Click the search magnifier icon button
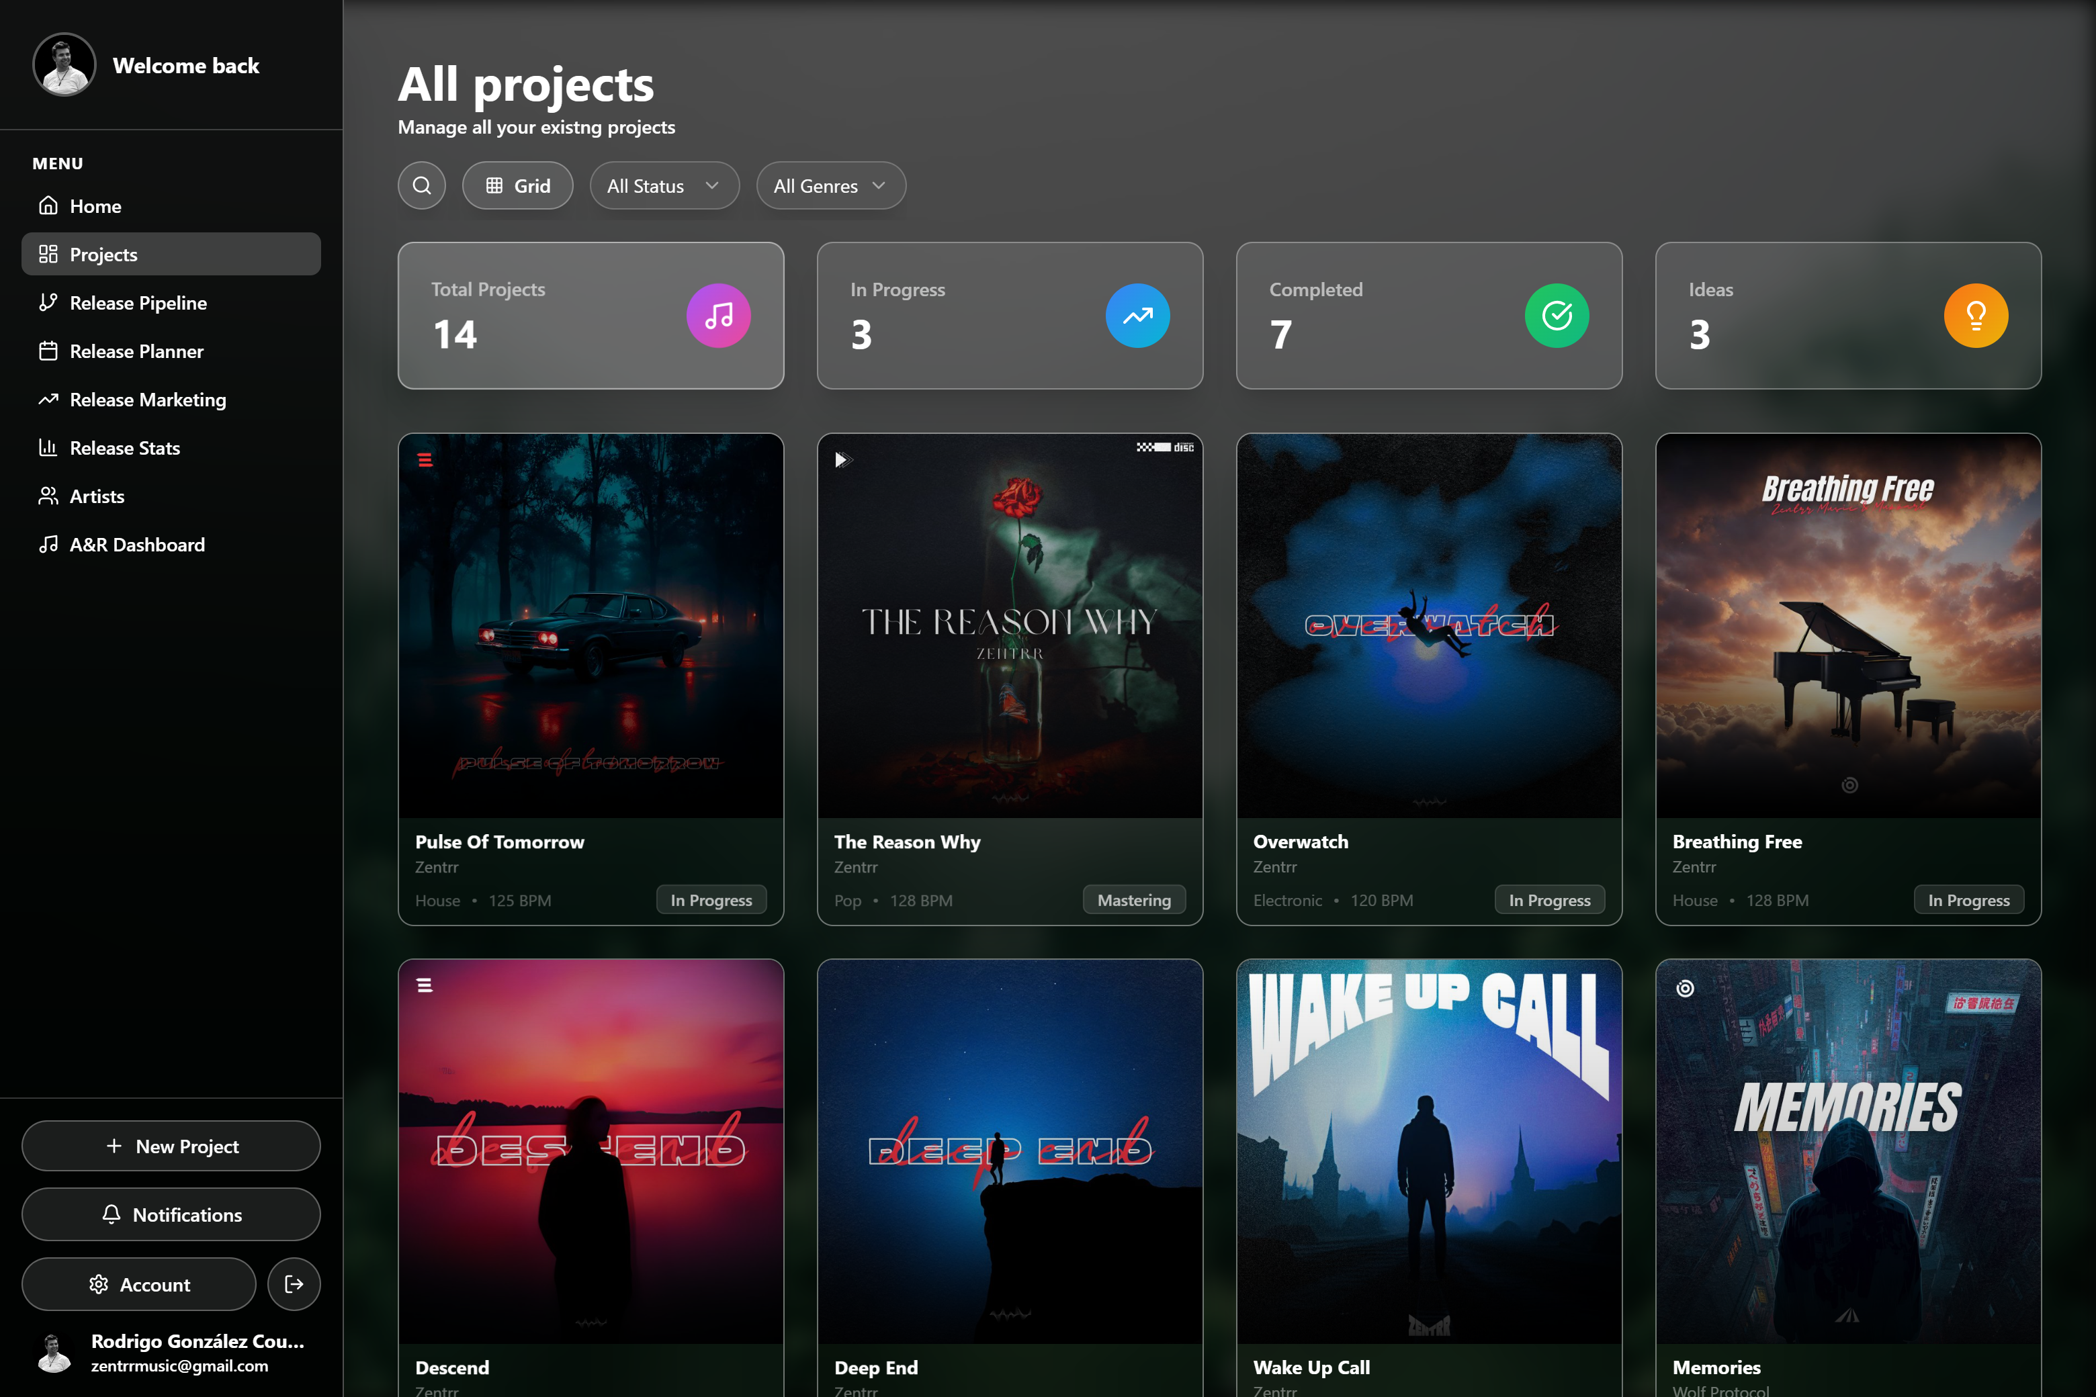 tap(421, 185)
